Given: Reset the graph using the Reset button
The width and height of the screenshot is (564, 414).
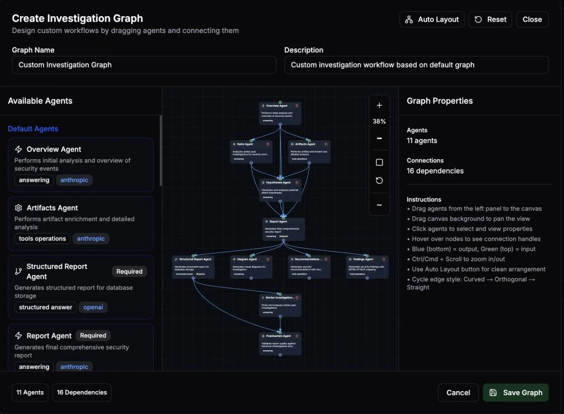Looking at the screenshot, I should click(490, 20).
